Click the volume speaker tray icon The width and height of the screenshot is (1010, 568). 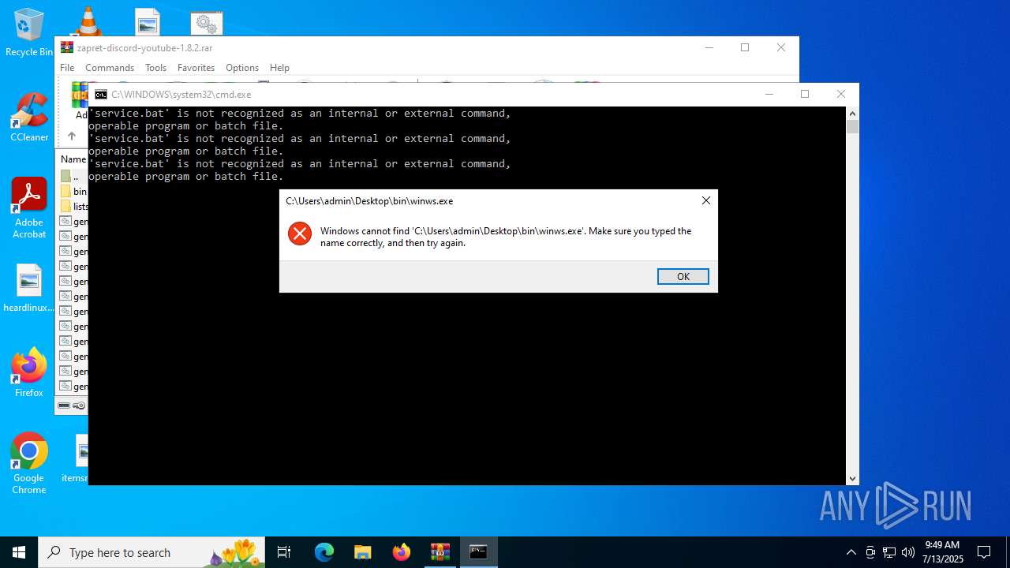[x=908, y=552]
